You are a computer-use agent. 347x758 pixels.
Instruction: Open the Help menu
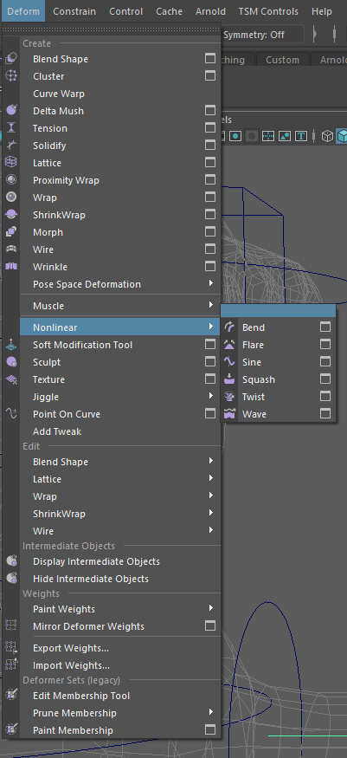(322, 11)
